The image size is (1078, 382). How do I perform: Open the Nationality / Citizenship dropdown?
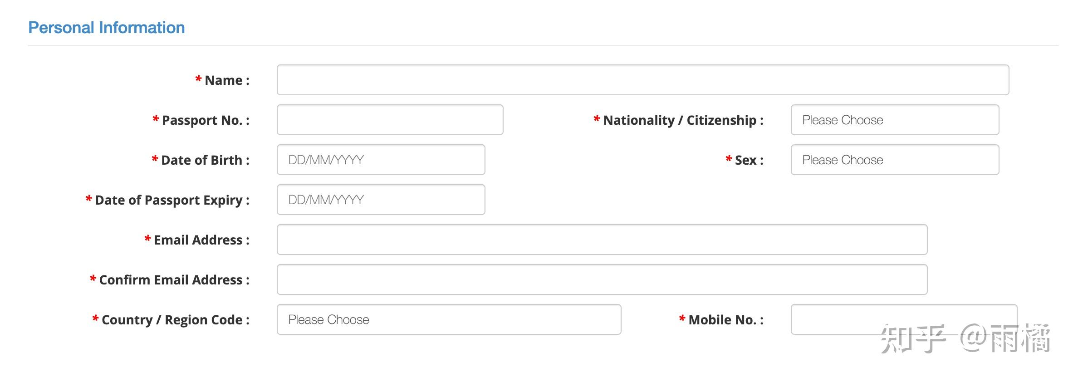coord(894,120)
